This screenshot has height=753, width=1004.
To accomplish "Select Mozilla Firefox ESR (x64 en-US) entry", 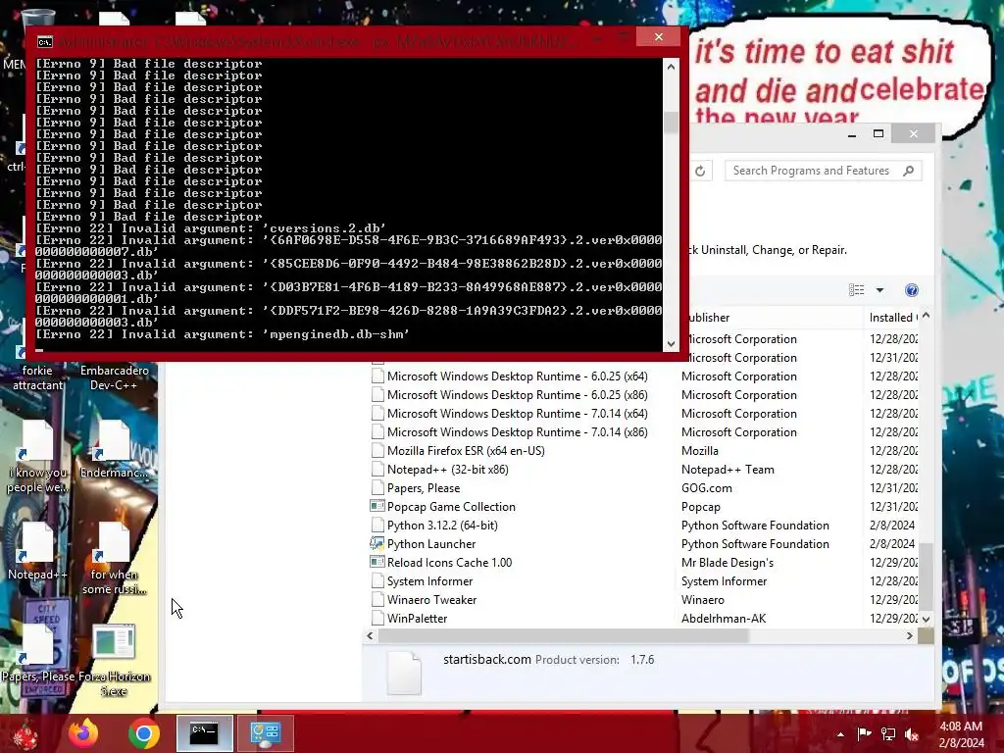I will 466,451.
